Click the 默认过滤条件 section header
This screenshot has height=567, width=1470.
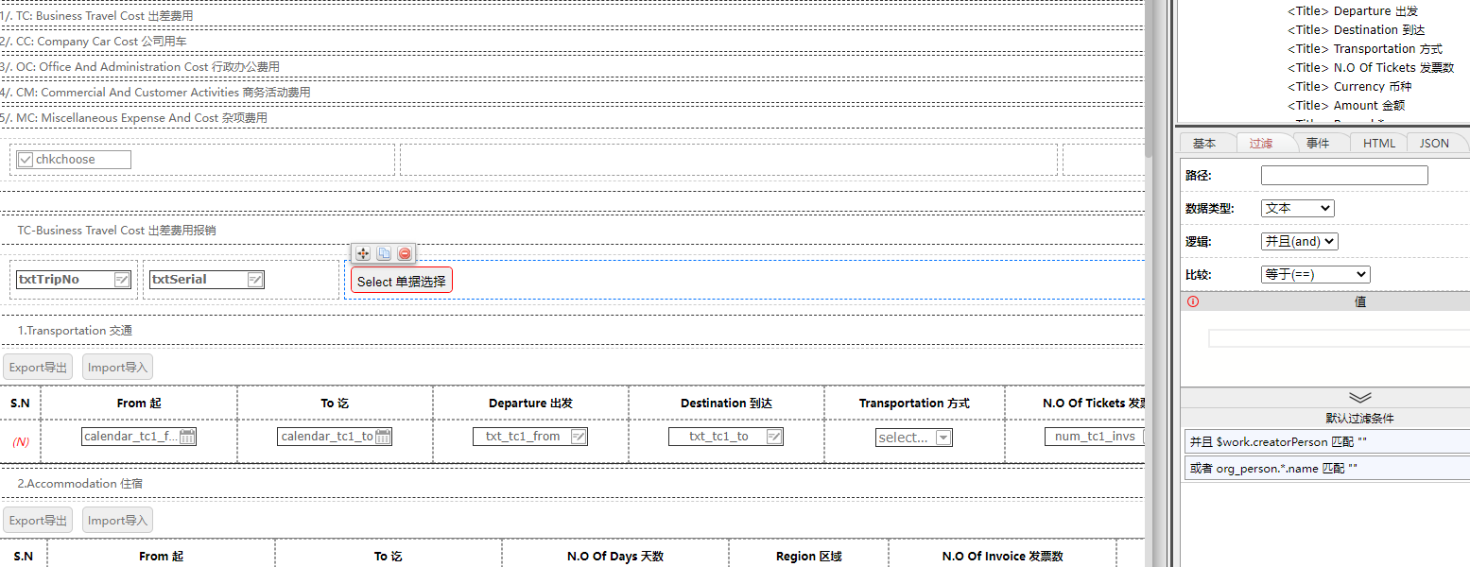(1359, 418)
